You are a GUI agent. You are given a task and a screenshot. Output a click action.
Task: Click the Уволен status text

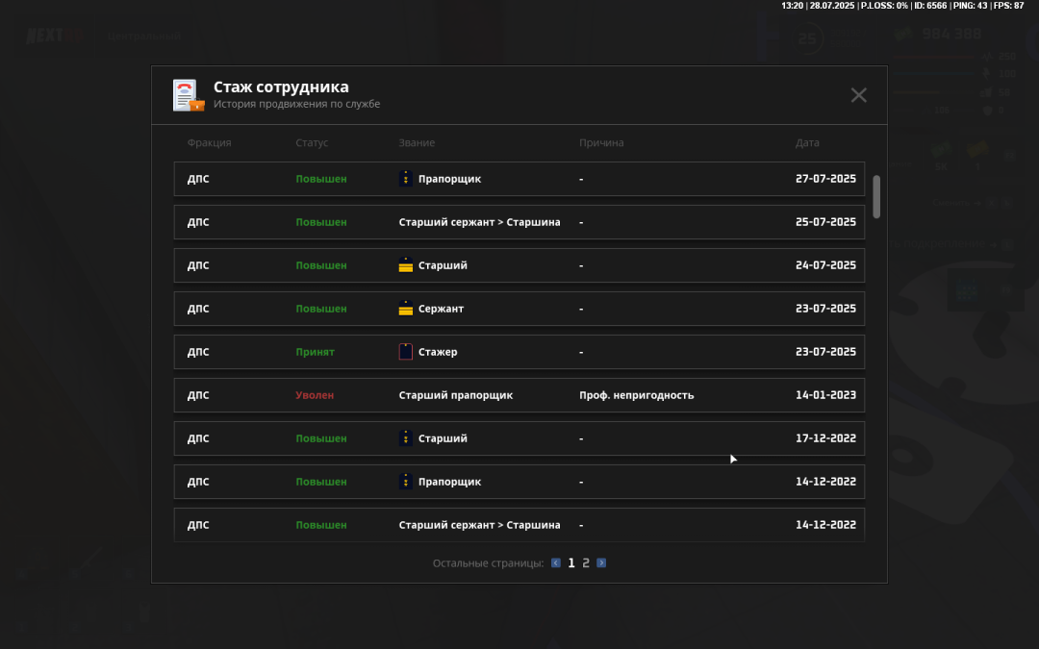(315, 395)
